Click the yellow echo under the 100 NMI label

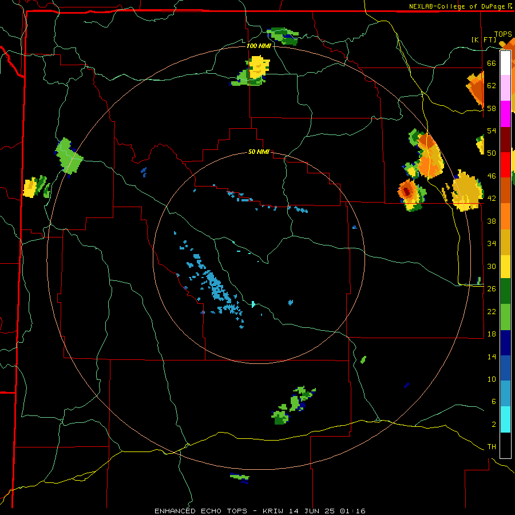[259, 67]
